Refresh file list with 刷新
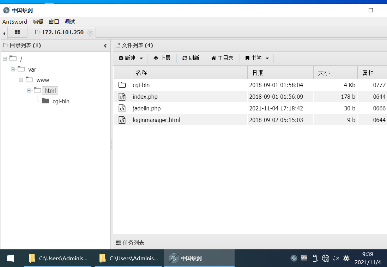387x267 pixels. click(191, 58)
